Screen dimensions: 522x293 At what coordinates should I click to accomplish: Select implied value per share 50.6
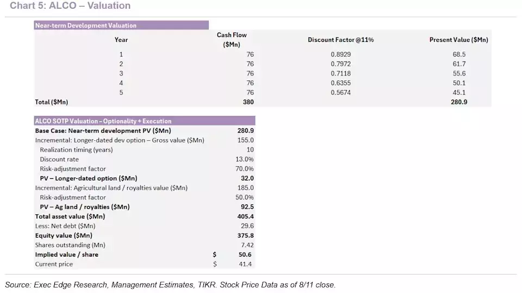pyautogui.click(x=245, y=255)
